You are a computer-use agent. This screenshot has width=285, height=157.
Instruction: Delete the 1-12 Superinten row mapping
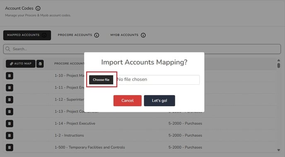[10, 100]
